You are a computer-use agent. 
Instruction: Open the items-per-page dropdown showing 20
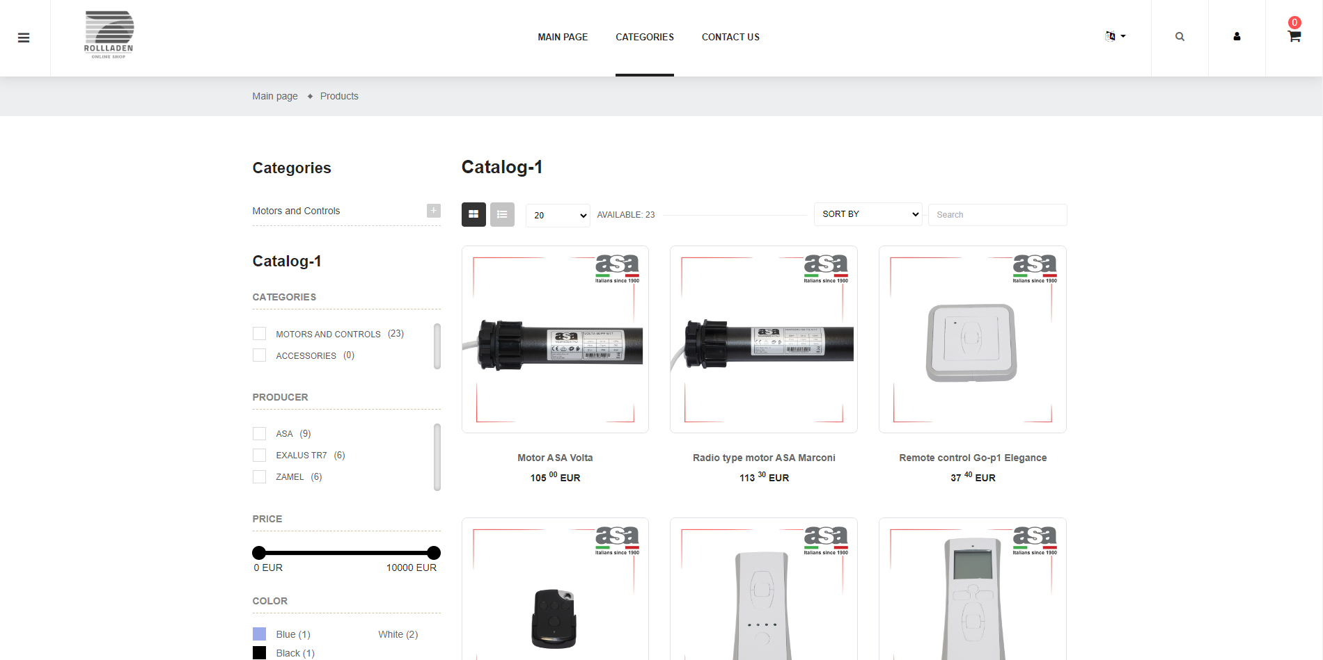[558, 216]
